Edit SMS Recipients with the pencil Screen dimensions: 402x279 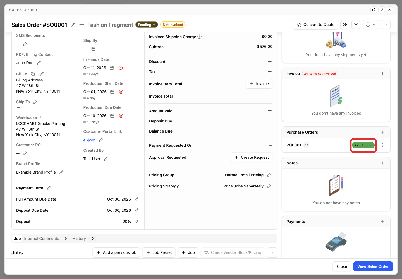pos(25,44)
